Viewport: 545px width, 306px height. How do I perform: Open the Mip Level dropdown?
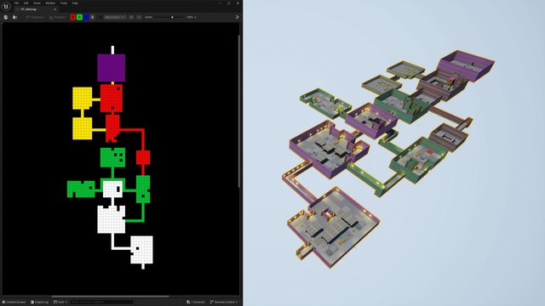tap(115, 17)
